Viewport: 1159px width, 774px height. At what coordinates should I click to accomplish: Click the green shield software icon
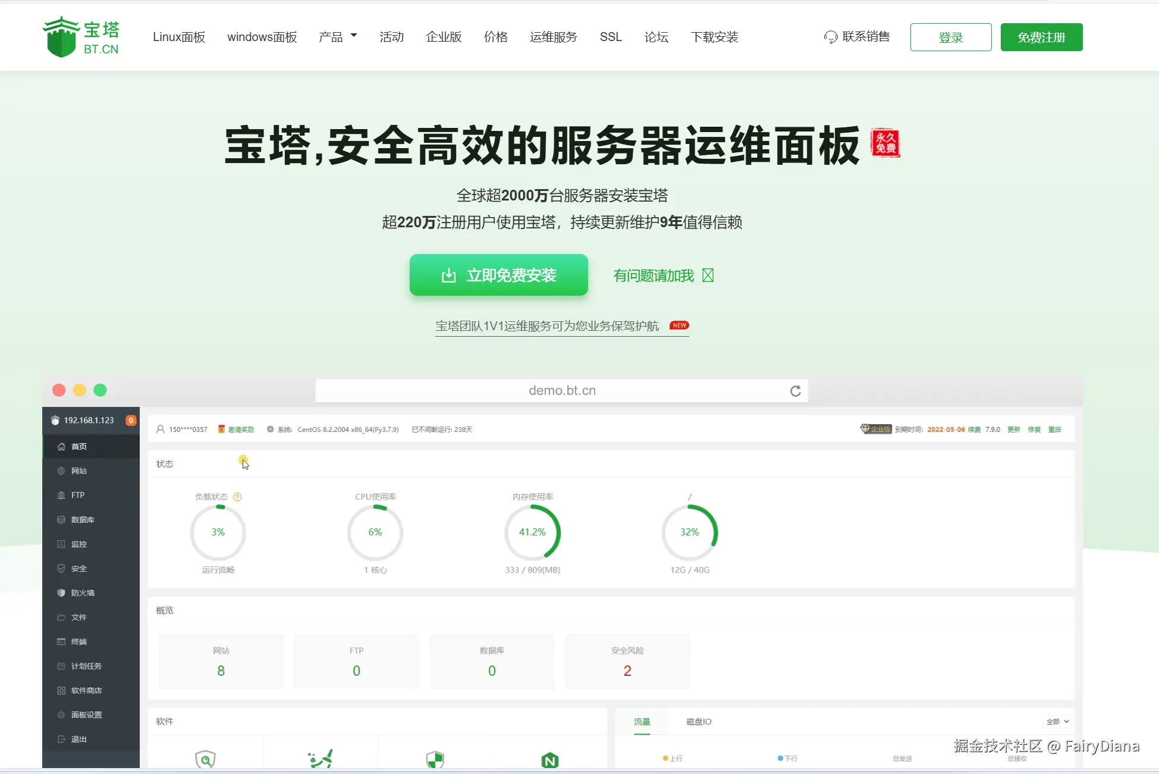[435, 760]
